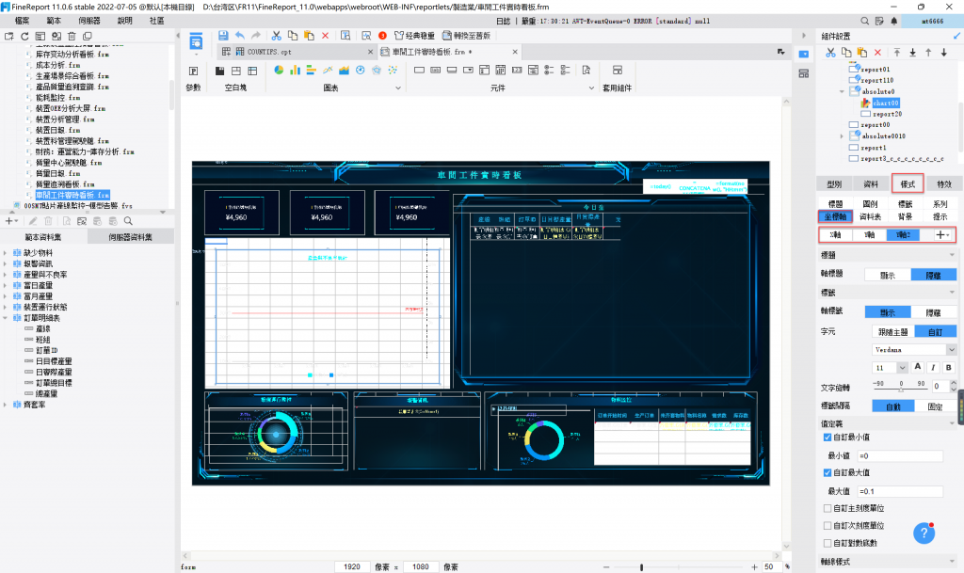Insert a pie chart from chart icons
964x573 pixels.
(x=279, y=70)
